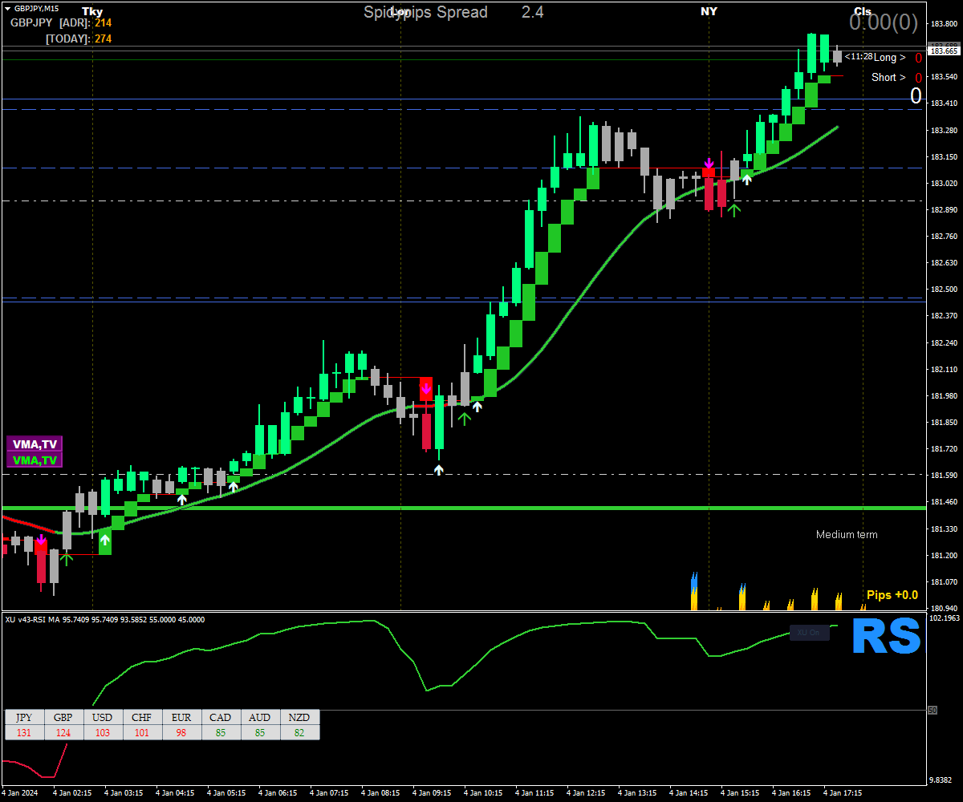Toggle the purple VMA,TV button
The height and width of the screenshot is (802, 963).
tap(34, 444)
